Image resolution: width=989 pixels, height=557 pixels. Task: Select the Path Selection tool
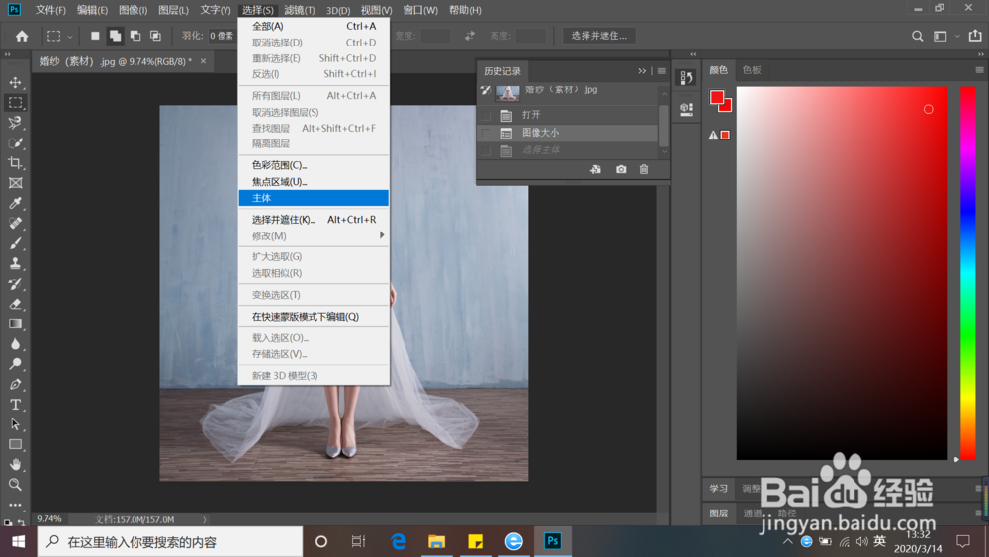[15, 424]
